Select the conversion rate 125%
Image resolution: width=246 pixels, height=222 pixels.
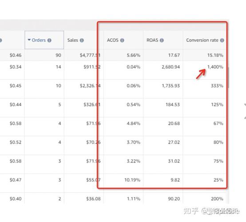(217, 105)
